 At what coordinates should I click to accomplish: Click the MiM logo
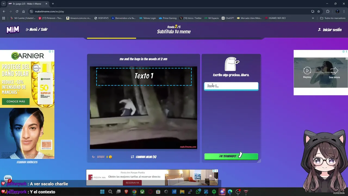point(13,30)
